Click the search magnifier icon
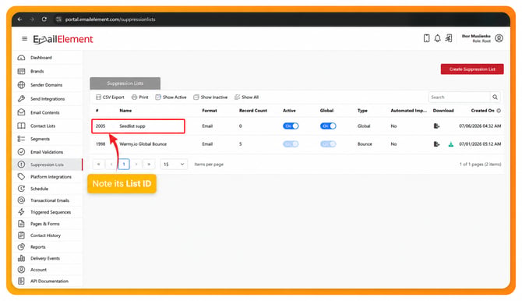The image size is (522, 301). [x=495, y=97]
